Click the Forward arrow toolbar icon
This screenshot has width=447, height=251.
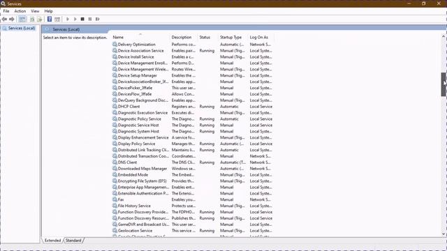click(12, 19)
